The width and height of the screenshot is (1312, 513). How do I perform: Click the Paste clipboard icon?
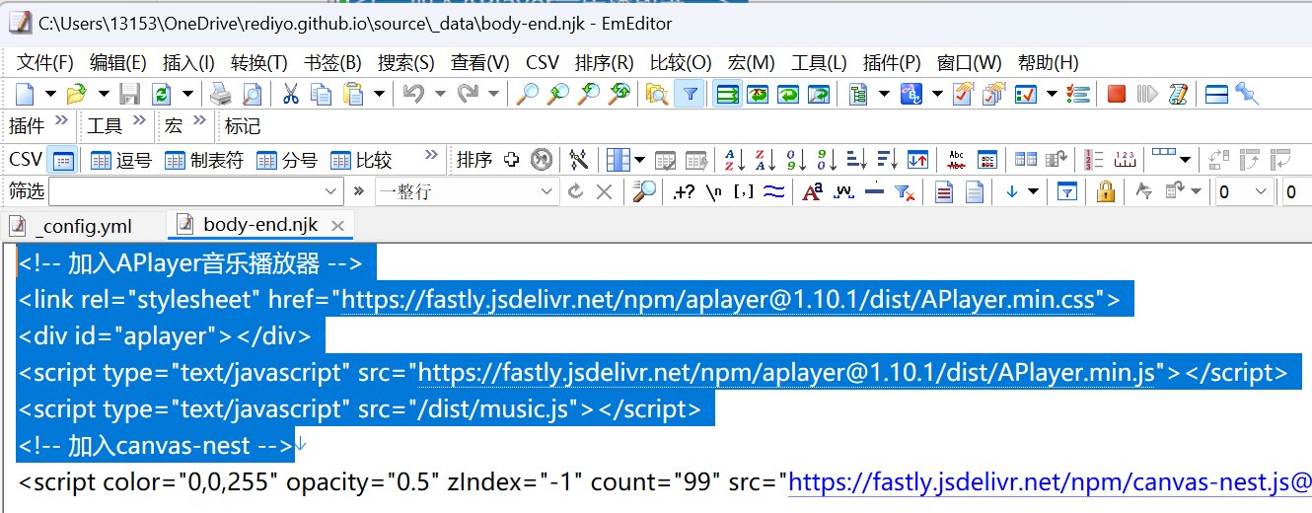[x=353, y=94]
